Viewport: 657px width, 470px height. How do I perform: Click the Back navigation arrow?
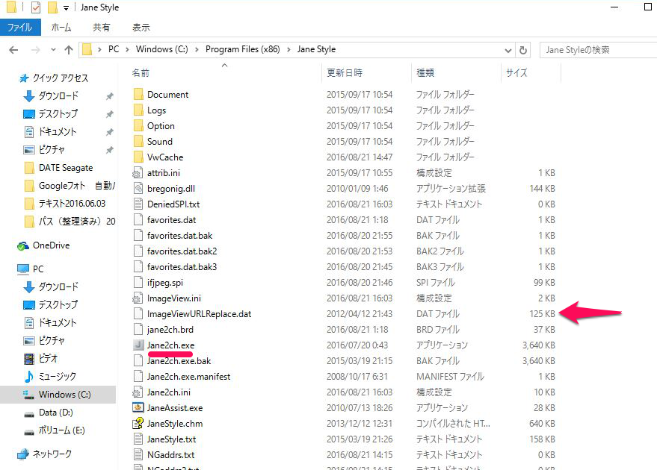coord(13,50)
